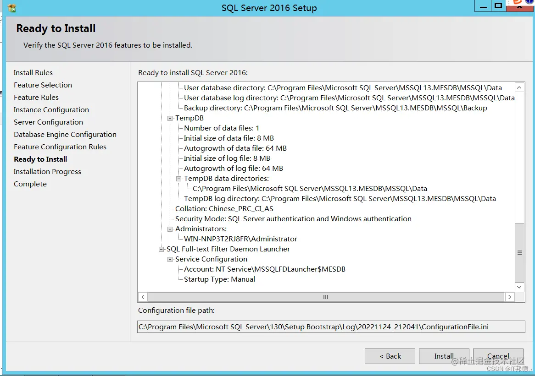Image resolution: width=535 pixels, height=376 pixels.
Task: Click the Install button
Action: pos(444,356)
